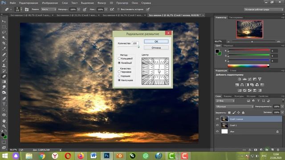Hide the Фон background layer
This screenshot has width=285, height=160.
pos(217,132)
